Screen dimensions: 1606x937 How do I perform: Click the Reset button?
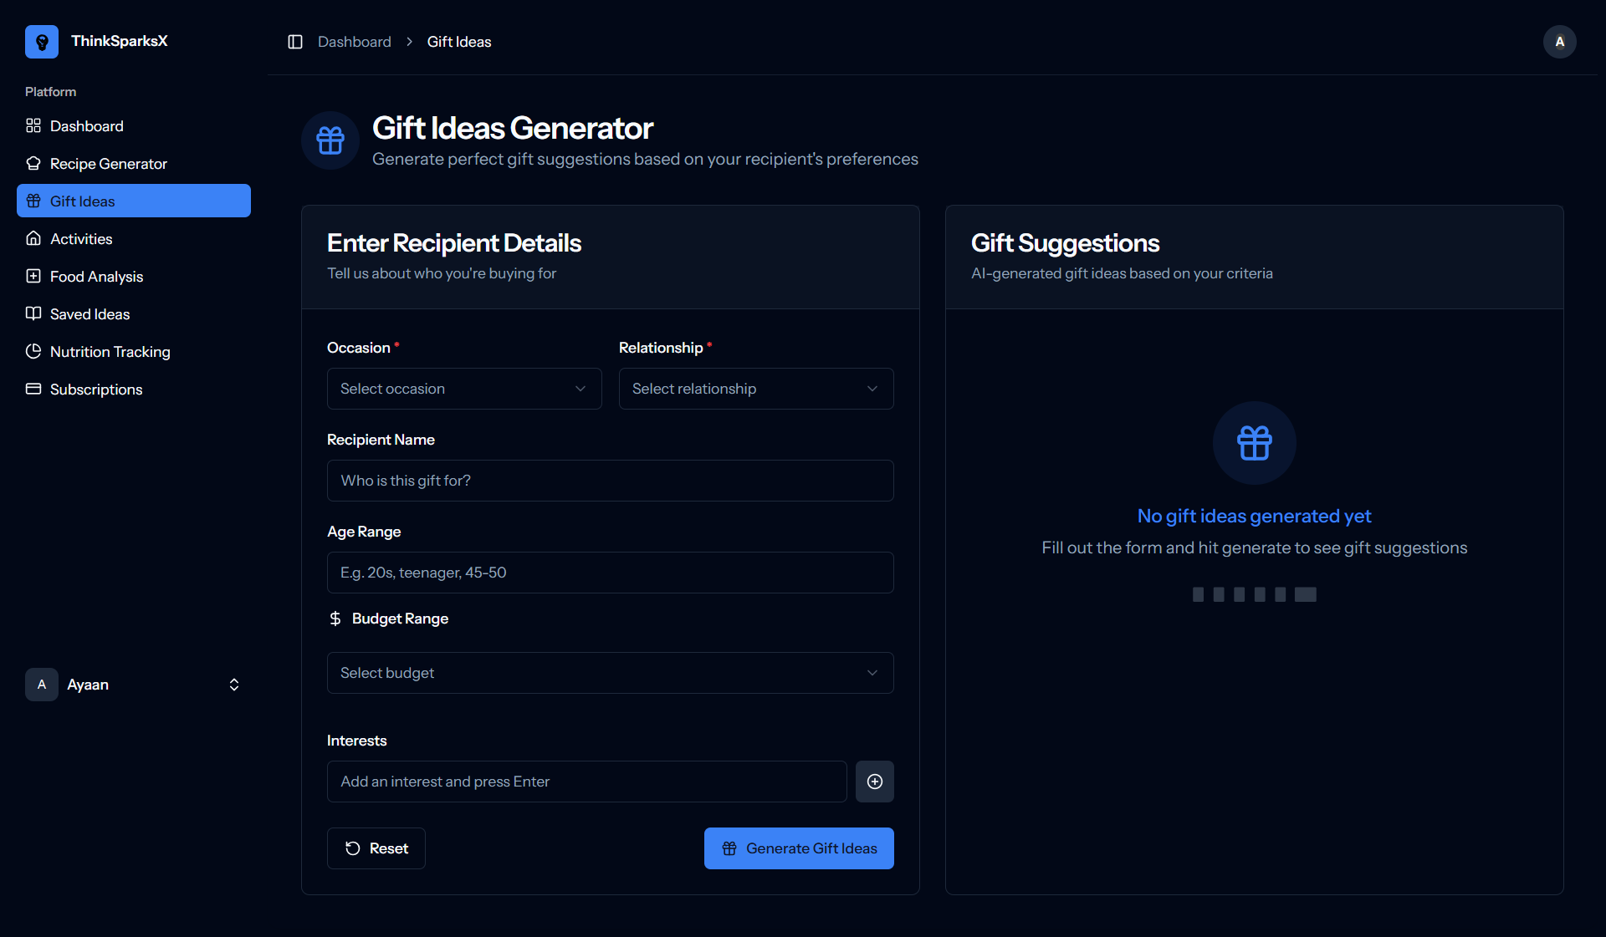coord(376,848)
